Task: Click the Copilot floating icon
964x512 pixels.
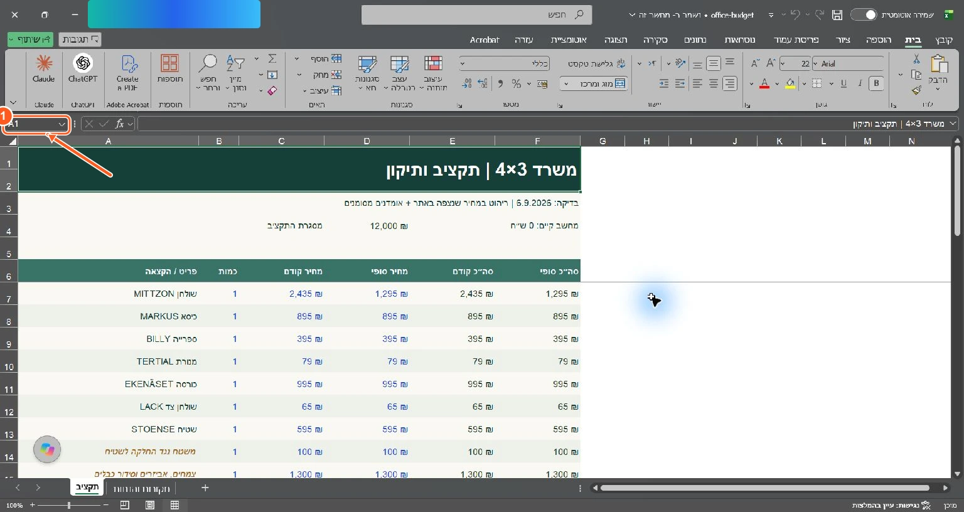Action: tap(47, 449)
